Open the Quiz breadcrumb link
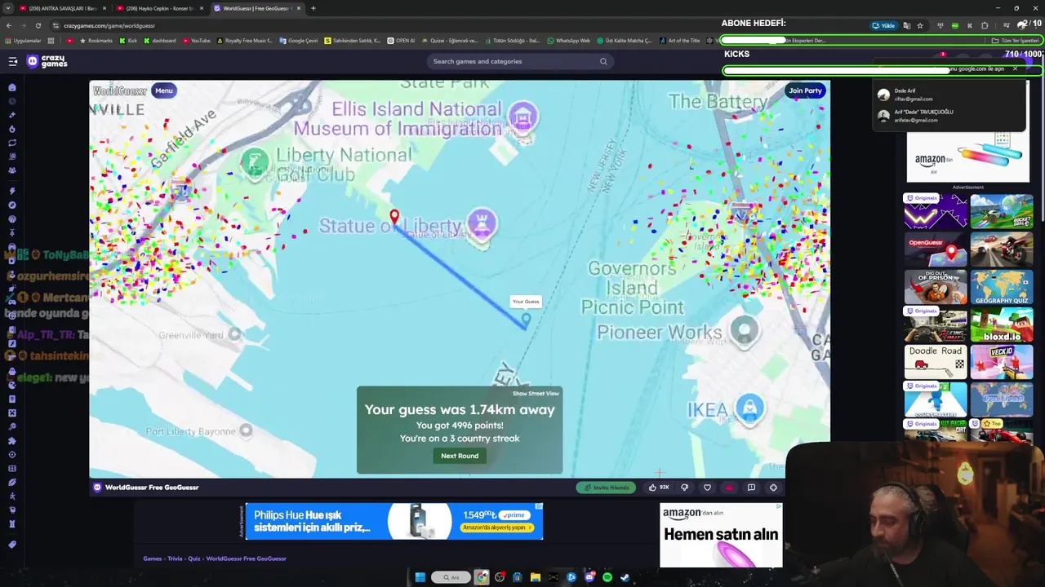Screen dimensions: 1045x587 click(194, 558)
